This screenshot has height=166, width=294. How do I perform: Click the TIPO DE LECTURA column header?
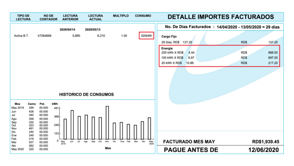coord(23,17)
